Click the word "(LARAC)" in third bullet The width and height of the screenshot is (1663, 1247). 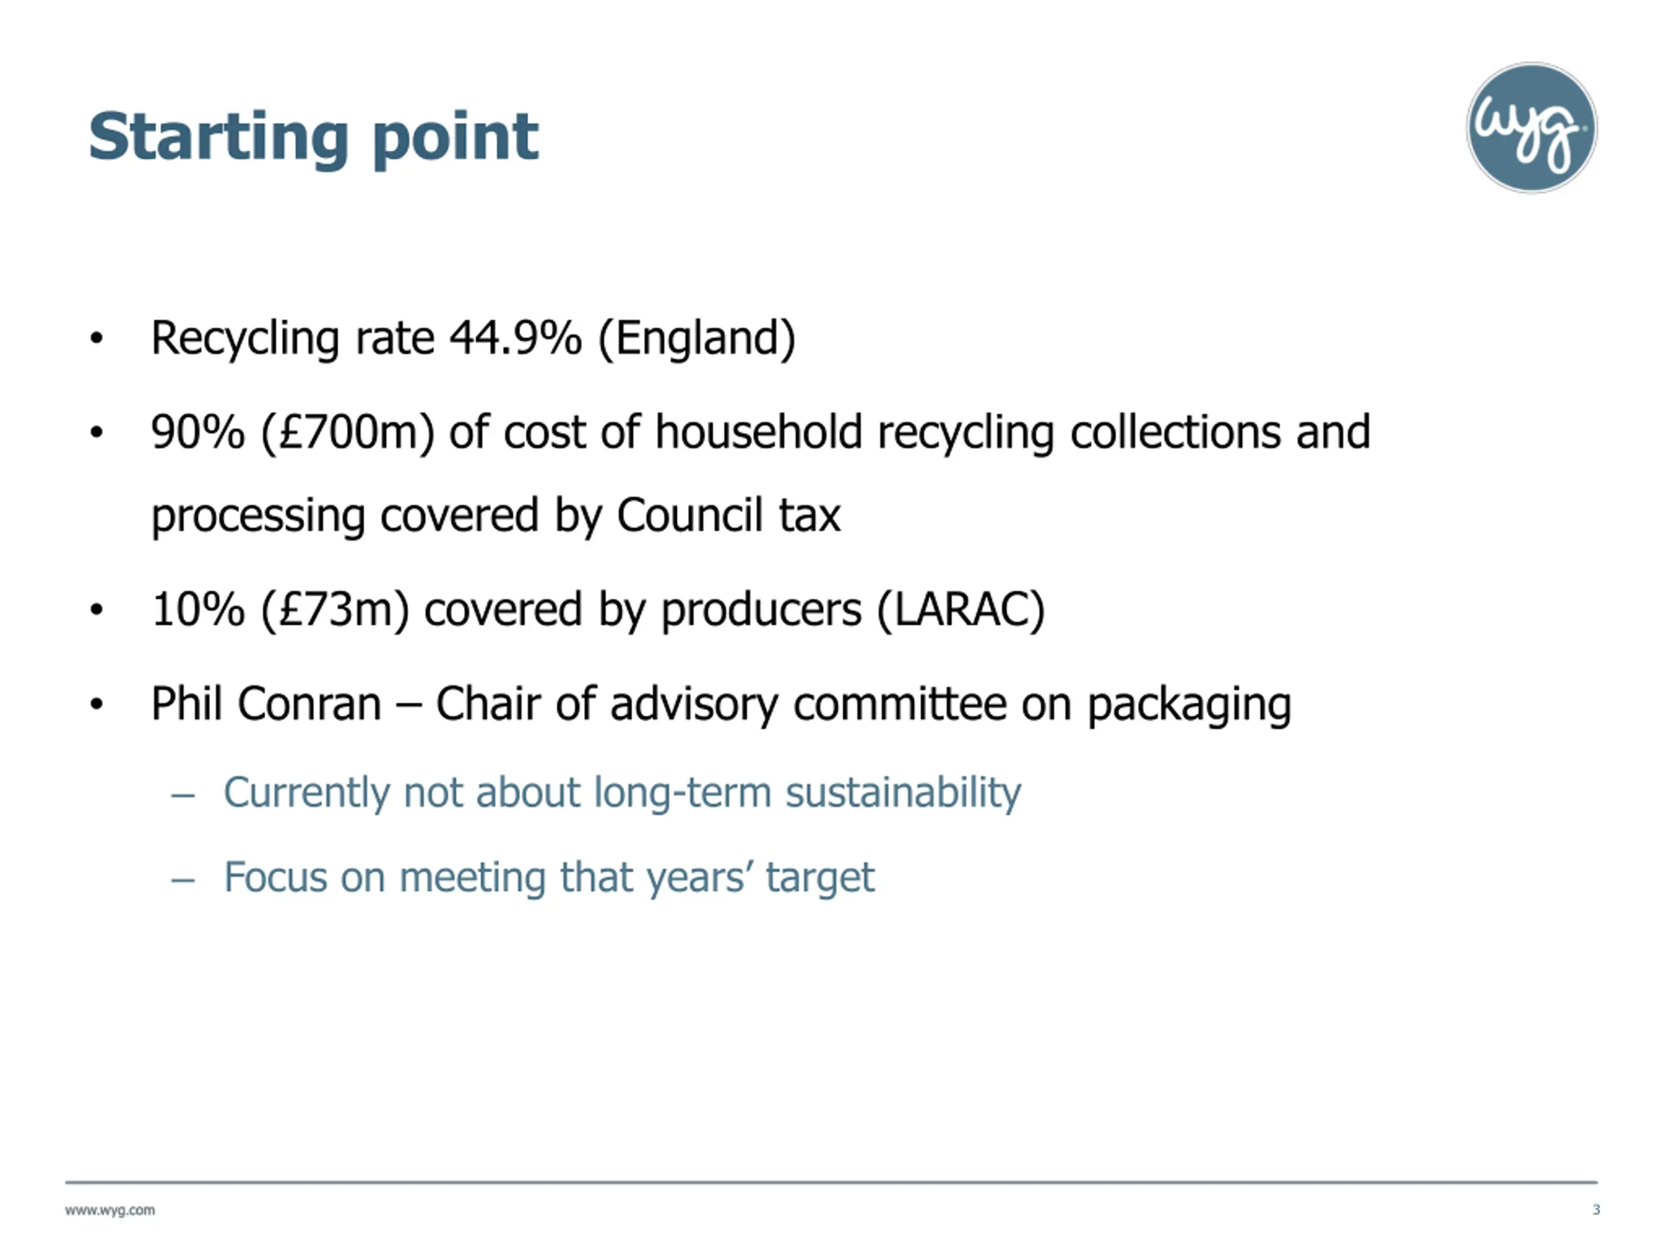[x=960, y=609]
